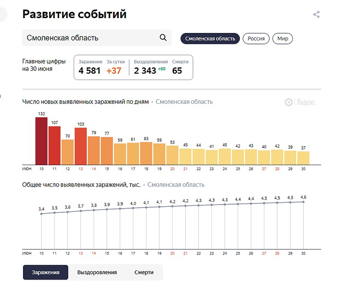Click the June 11 bar labeled 107

(x=54, y=145)
